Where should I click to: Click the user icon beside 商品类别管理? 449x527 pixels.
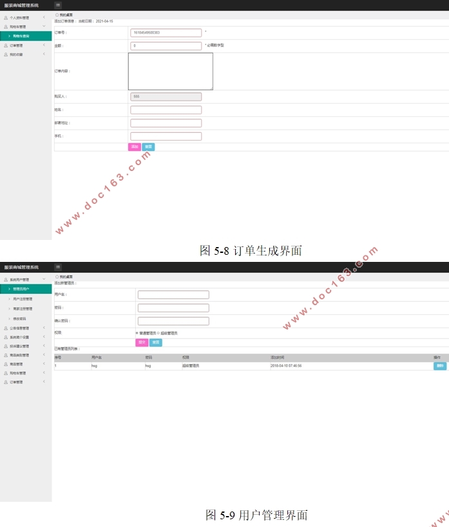point(6,355)
